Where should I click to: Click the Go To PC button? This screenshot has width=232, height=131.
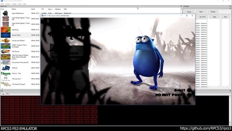point(203,17)
